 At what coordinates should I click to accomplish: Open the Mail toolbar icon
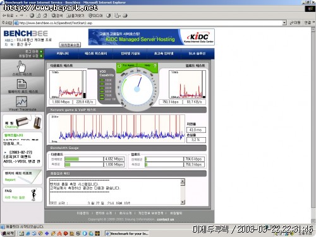point(117,16)
